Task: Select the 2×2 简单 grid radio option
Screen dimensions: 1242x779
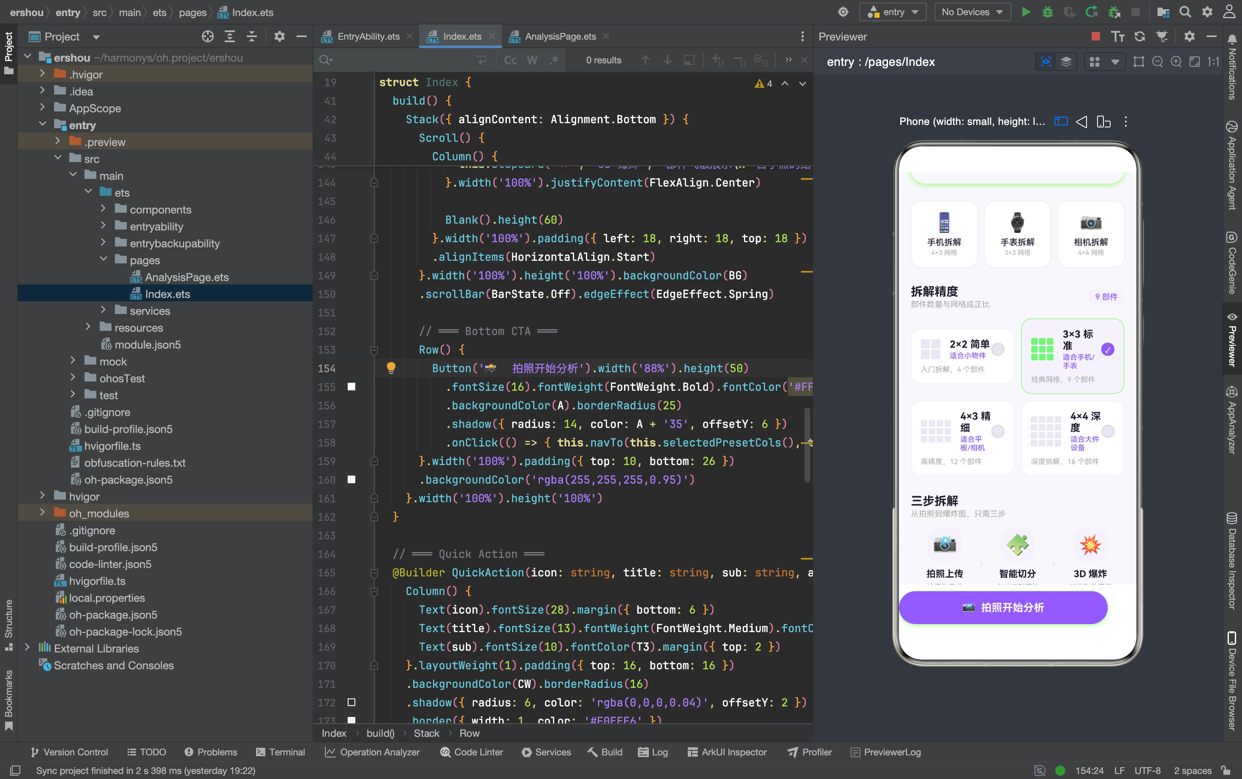Action: (997, 349)
